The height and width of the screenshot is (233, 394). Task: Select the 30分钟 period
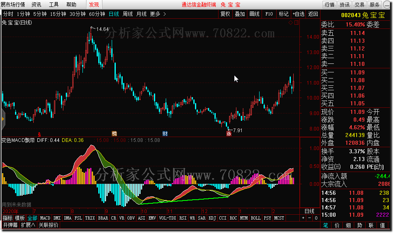point(78,14)
